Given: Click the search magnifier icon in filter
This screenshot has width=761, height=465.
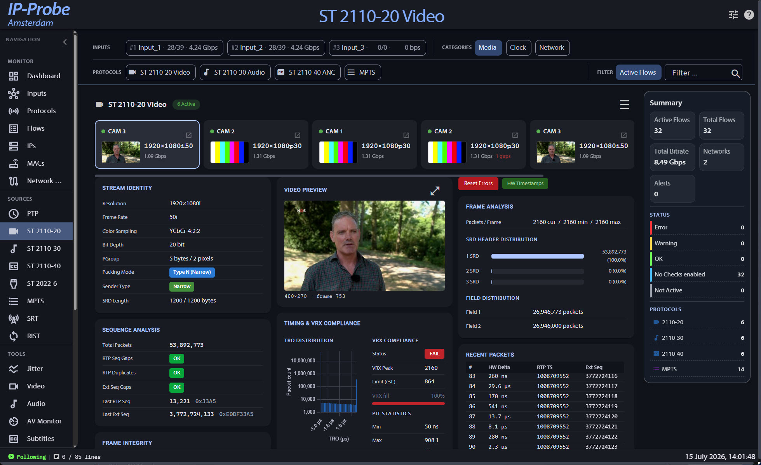Looking at the screenshot, I should [735, 73].
